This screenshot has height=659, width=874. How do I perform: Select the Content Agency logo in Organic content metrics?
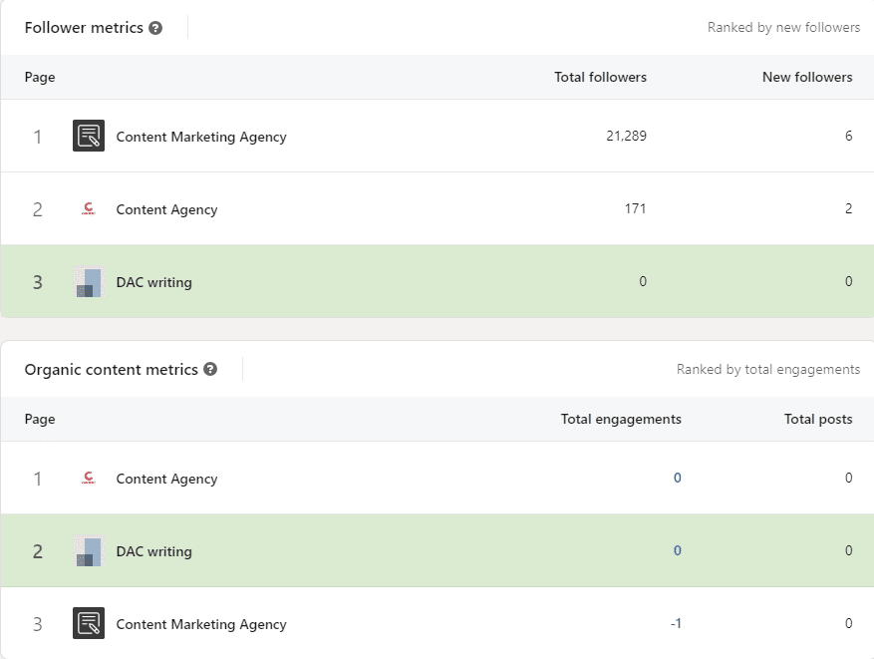point(88,478)
